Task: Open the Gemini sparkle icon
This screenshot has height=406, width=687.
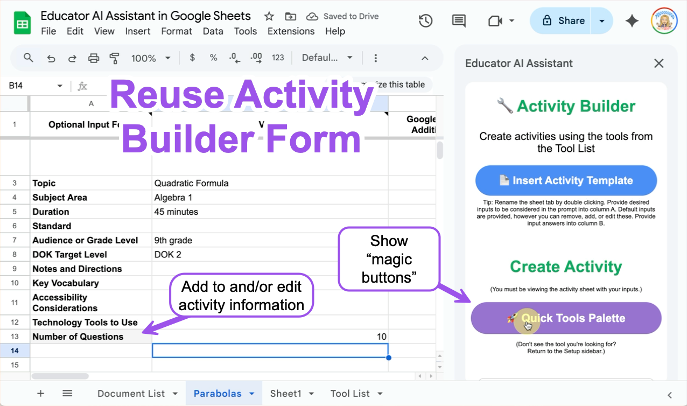Action: (x=632, y=21)
